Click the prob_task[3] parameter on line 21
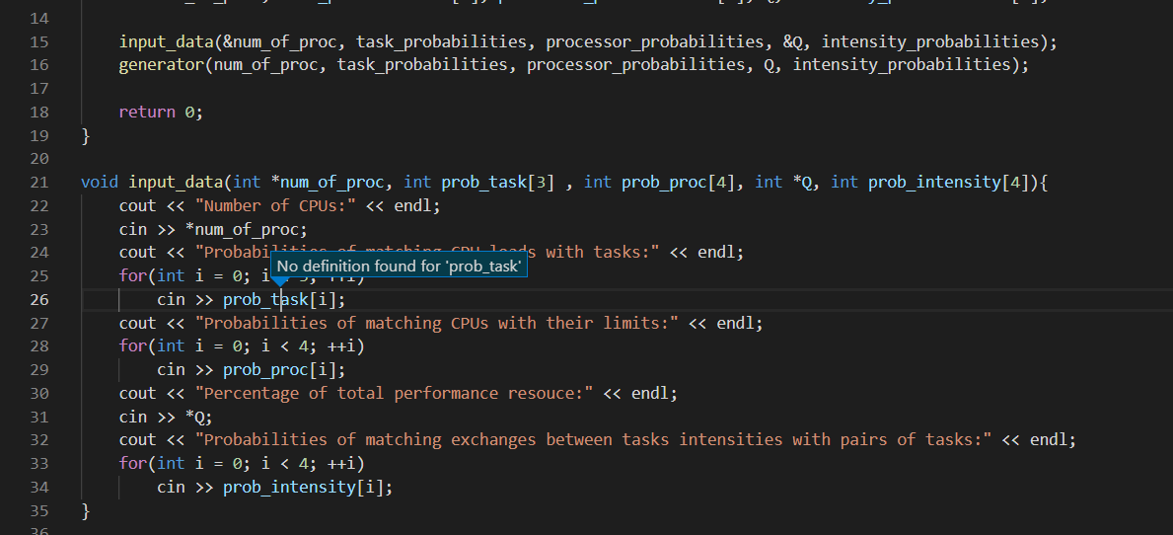1173x535 pixels. (x=498, y=182)
